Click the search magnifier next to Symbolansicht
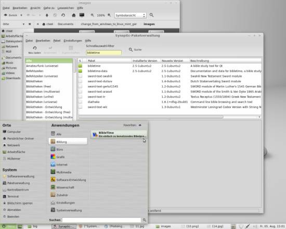Viewport: 286px width, 229px height. (151, 15)
